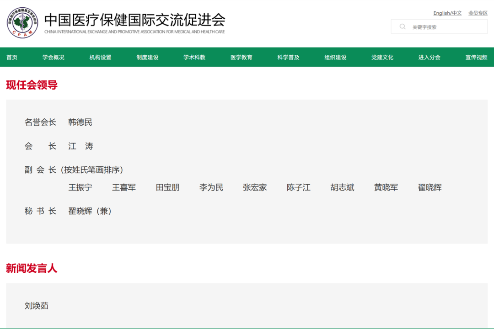Open the 会员专区 member area link

[478, 13]
